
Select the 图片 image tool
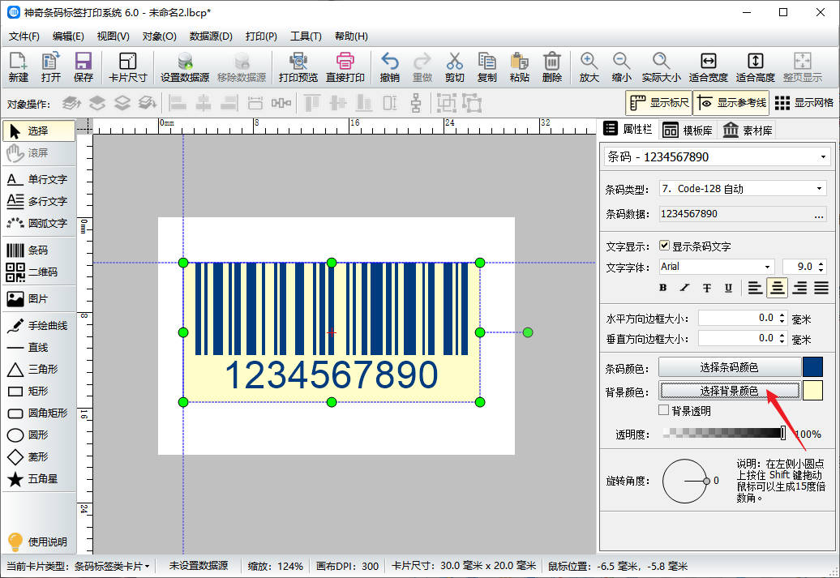click(x=39, y=298)
